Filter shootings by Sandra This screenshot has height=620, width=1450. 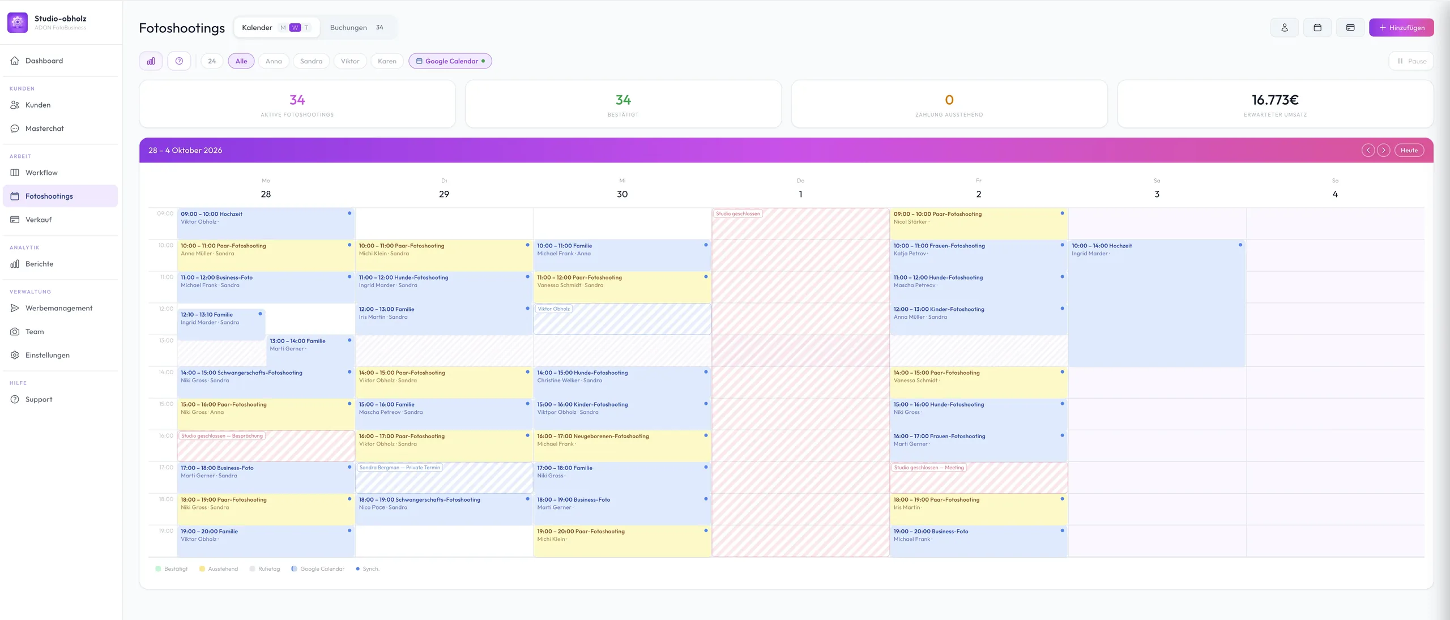coord(311,61)
